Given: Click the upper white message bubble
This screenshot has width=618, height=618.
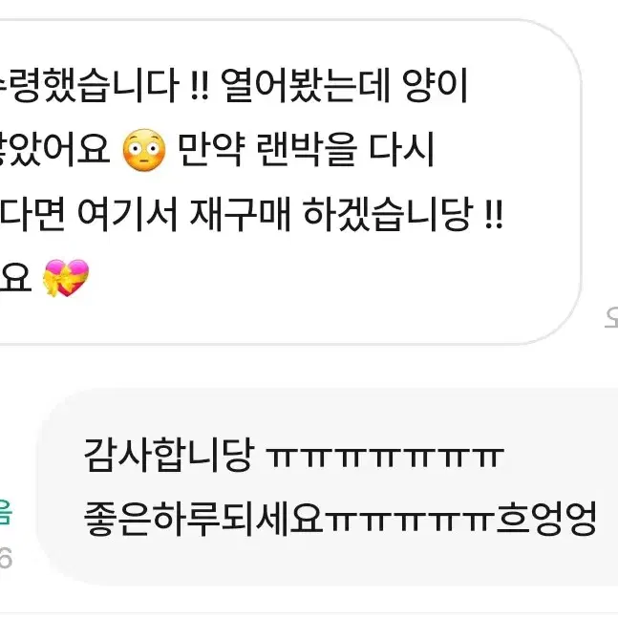Looking at the screenshot, I should click(289, 181).
